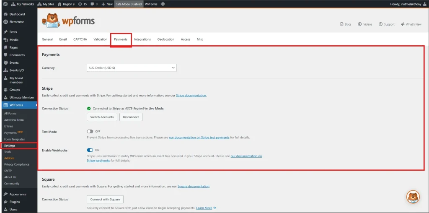Click Switch Accounts button
This screenshot has width=429, height=213.
click(102, 117)
